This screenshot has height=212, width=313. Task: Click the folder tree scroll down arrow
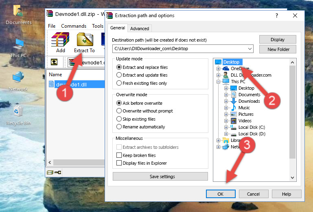pyautogui.click(x=292, y=178)
